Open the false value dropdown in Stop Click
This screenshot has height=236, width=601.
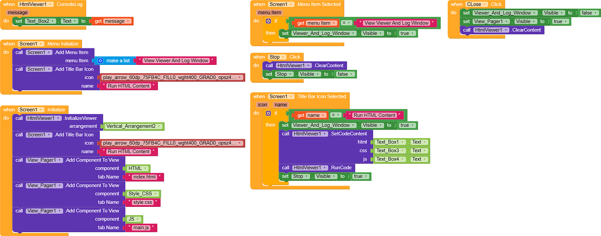346,74
